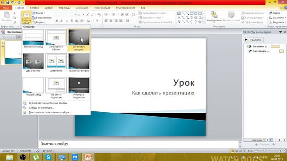Clear all formatting eraser icon
Viewport: 287px width, 161px height.
tap(99, 15)
